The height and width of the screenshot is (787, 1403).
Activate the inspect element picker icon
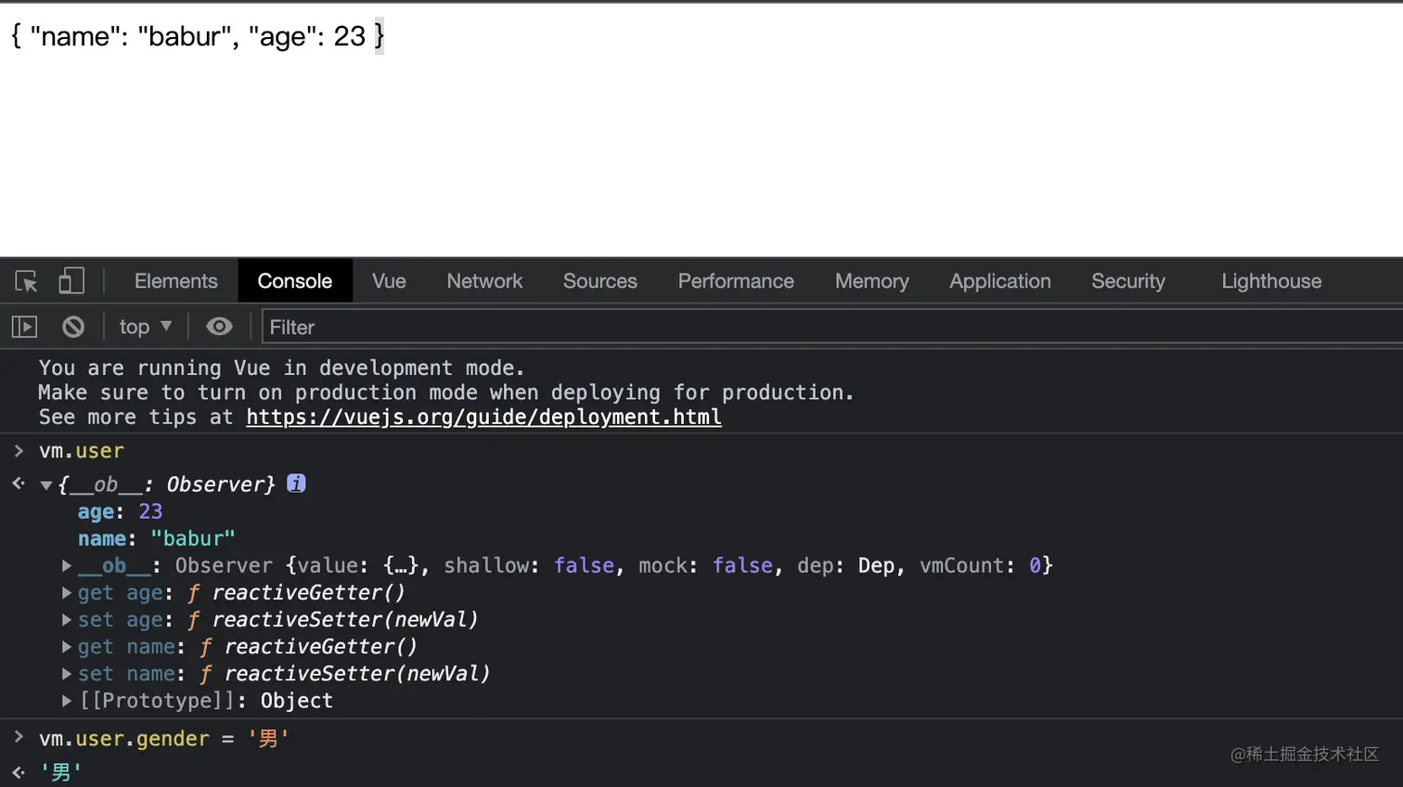26,281
